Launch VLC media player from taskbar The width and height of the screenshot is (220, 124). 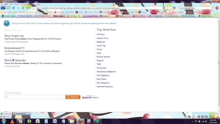click(x=12, y=121)
